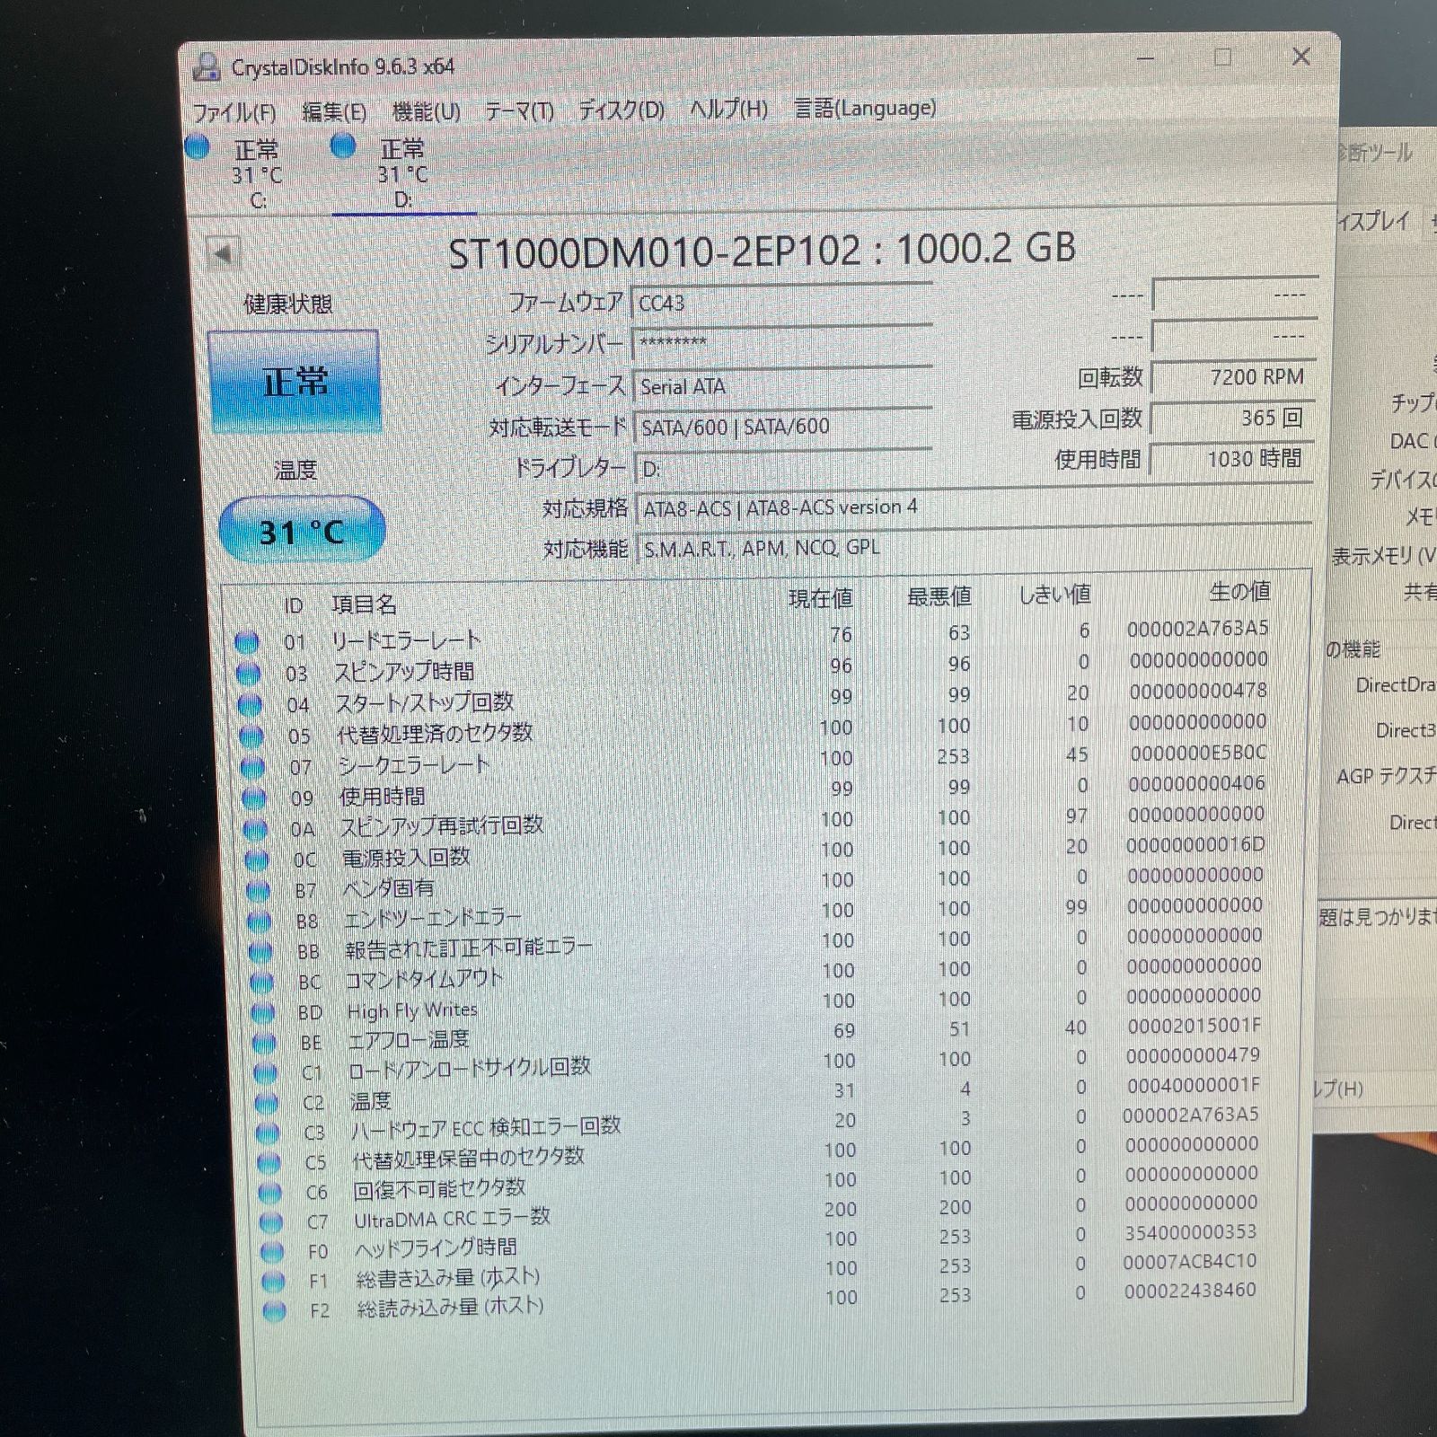Click status icon for BE エアフロー温度
This screenshot has height=1437, width=1437.
pyautogui.click(x=264, y=1043)
